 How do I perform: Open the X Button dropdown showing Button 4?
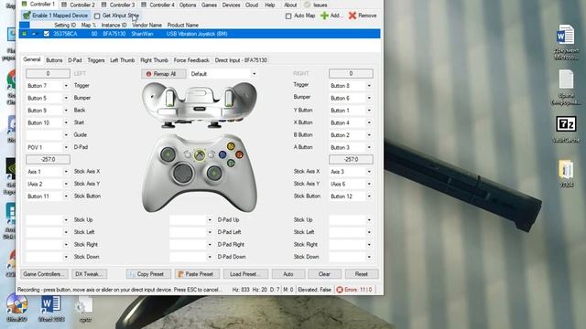[369, 122]
